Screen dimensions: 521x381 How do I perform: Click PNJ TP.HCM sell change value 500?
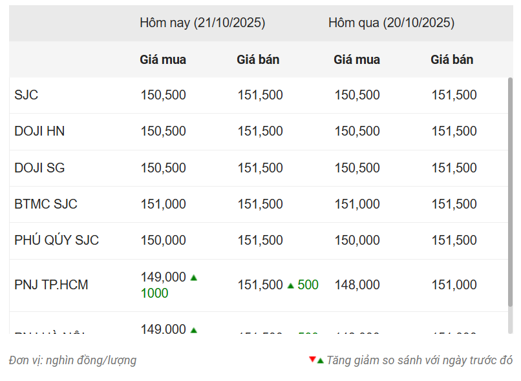308,285
